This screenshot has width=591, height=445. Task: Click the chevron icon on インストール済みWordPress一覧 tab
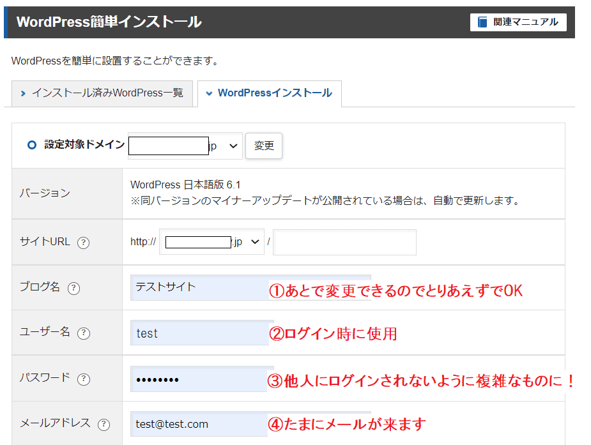tap(24, 93)
